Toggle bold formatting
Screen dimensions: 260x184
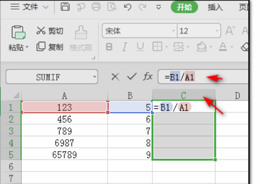[x=109, y=47]
